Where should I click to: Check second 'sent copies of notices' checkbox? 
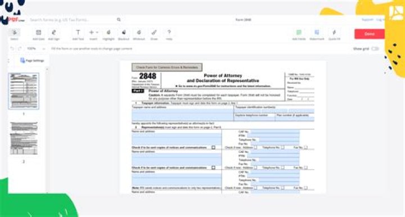tap(213, 168)
